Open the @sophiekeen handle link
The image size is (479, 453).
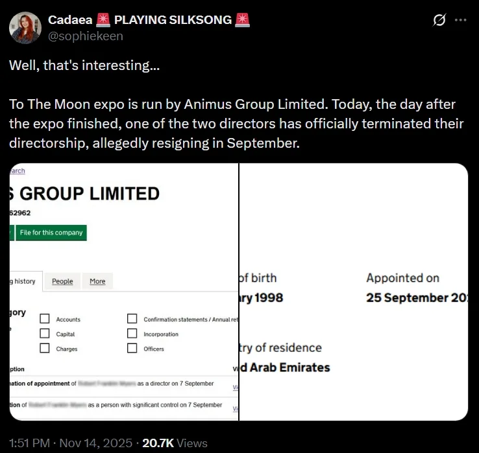[85, 36]
